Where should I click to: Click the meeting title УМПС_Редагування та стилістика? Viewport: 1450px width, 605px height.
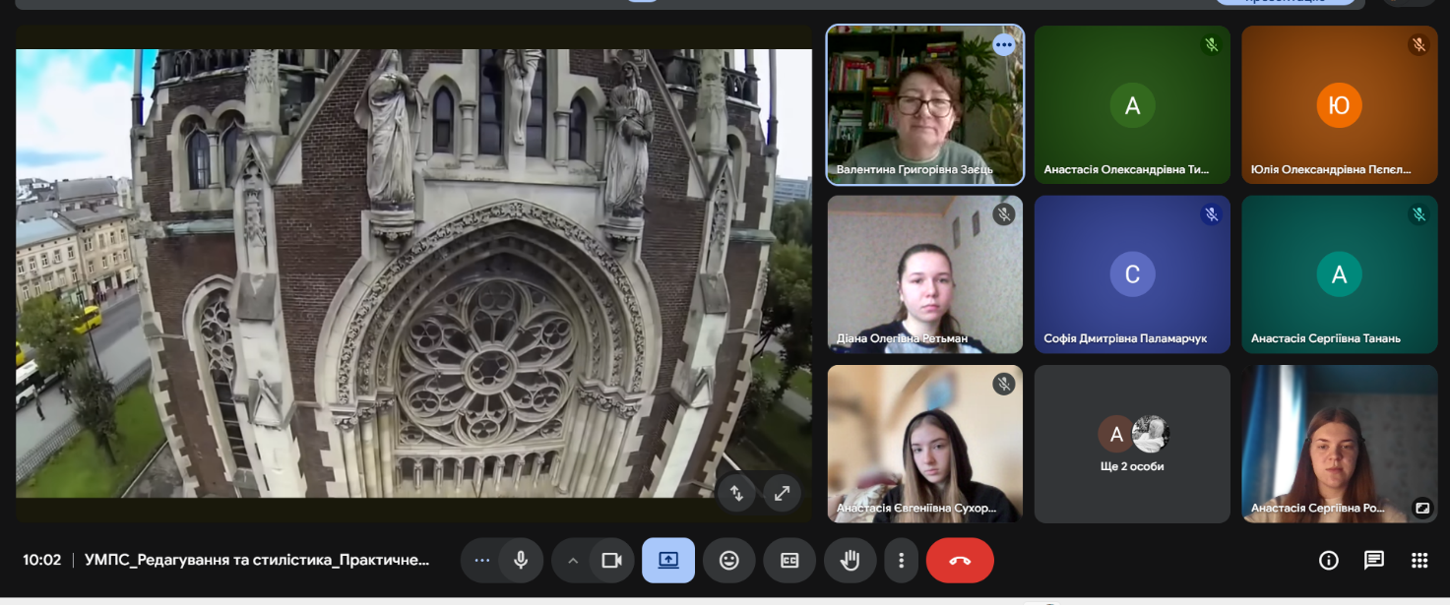[257, 560]
